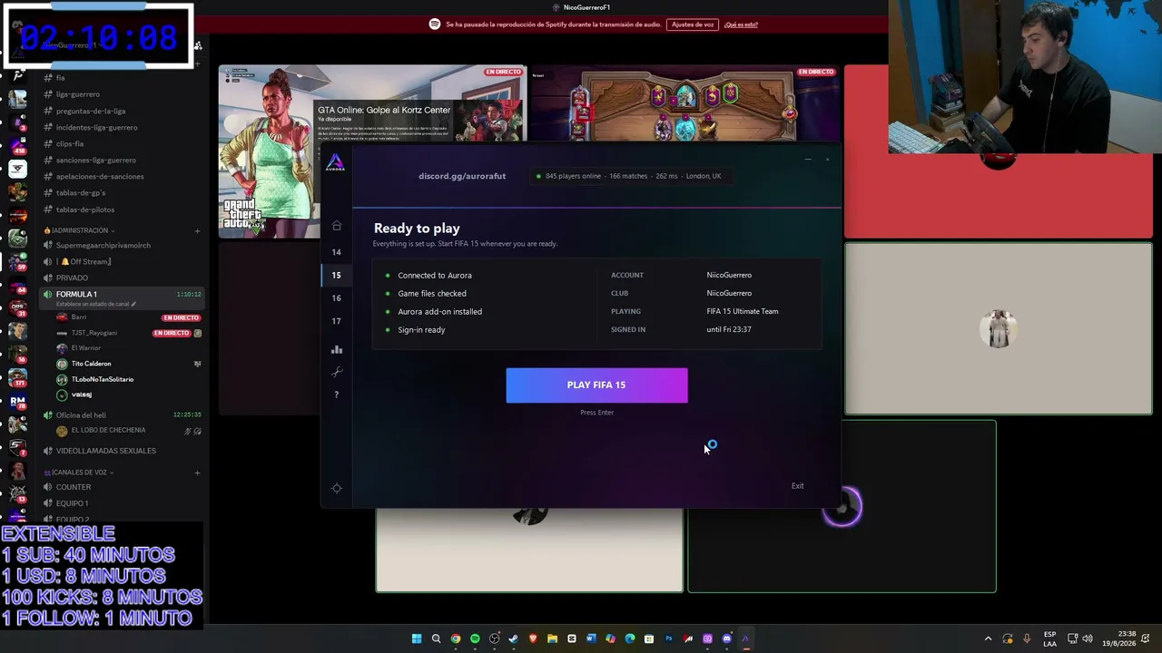
Task: Open Aurora help question mark icon
Action: coord(336,395)
